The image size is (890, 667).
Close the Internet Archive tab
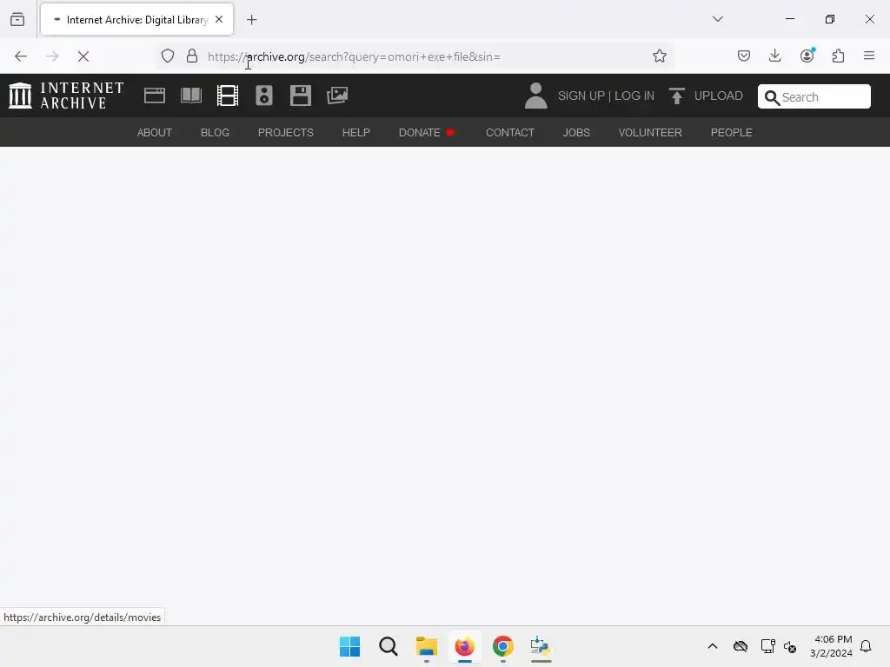[219, 19]
